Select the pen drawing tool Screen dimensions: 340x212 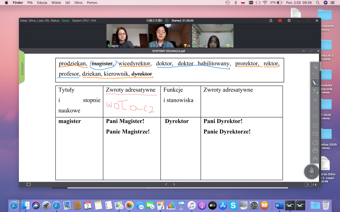[315, 83]
